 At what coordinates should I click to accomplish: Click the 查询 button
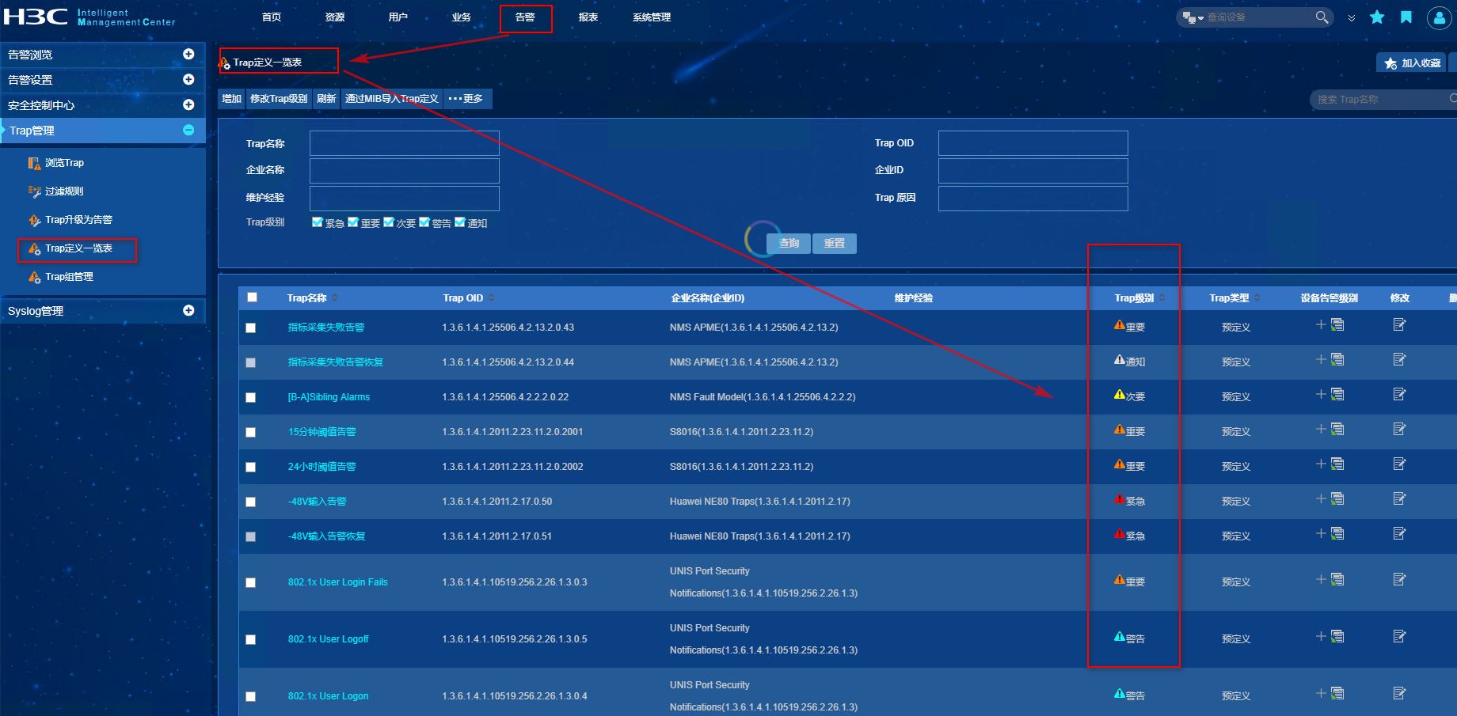pos(789,244)
